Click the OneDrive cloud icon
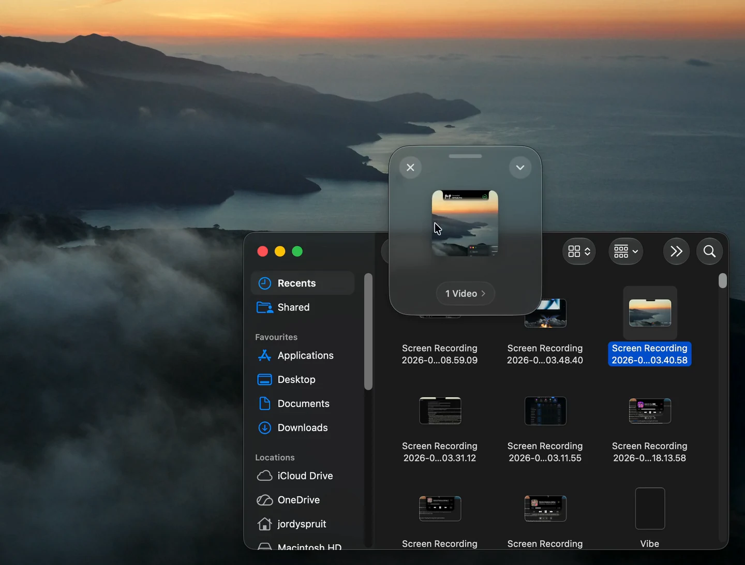This screenshot has height=565, width=745. coord(264,500)
